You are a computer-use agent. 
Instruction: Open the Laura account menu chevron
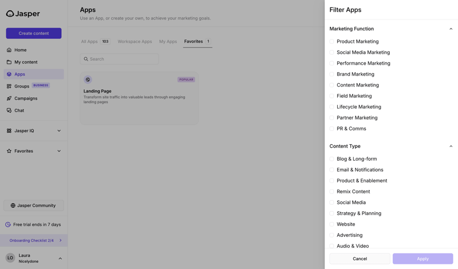pos(60,259)
